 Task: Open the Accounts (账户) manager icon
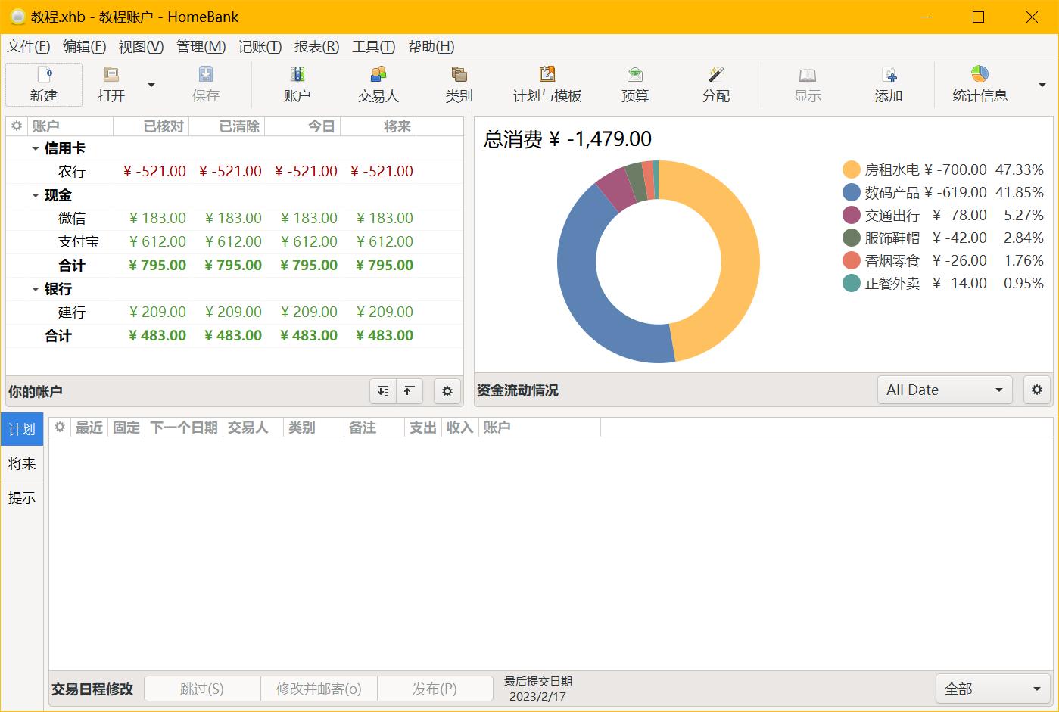pos(297,76)
